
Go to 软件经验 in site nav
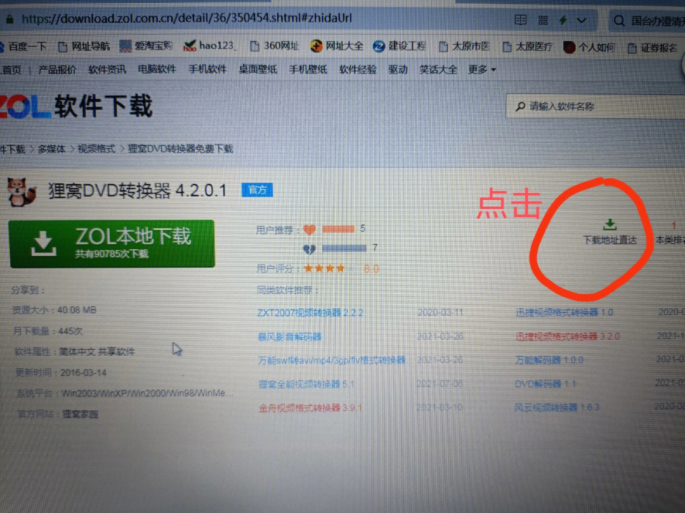pos(358,69)
